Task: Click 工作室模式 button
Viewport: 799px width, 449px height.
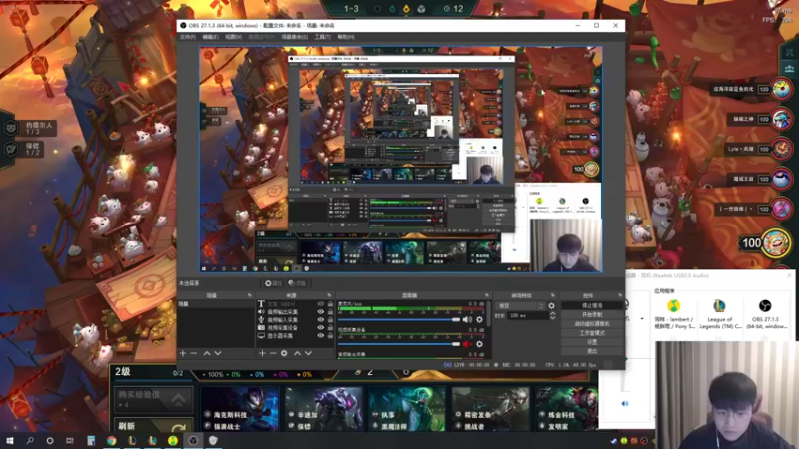Action: click(x=592, y=333)
